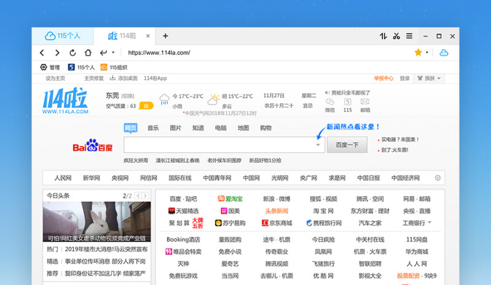Open the 爱淘宝 site link
491x285 pixels.
click(x=230, y=199)
